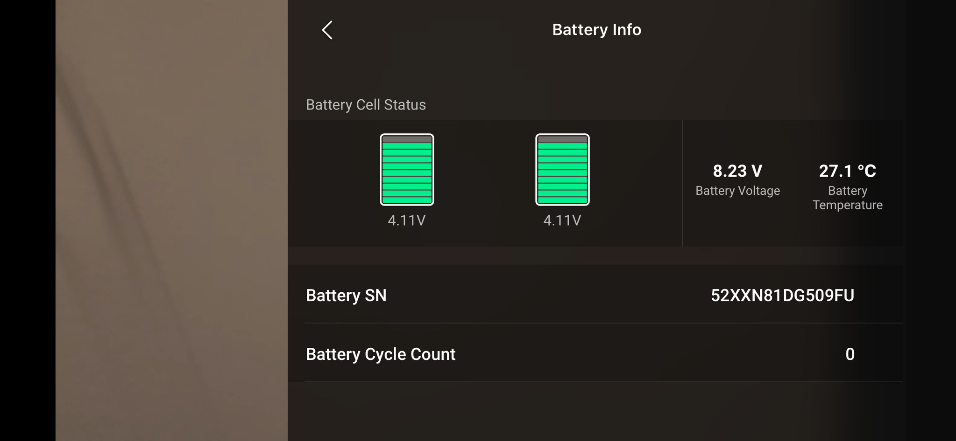Screen dimensions: 956x441
Task: Tap the blurred camera preview area
Action: (x=171, y=220)
